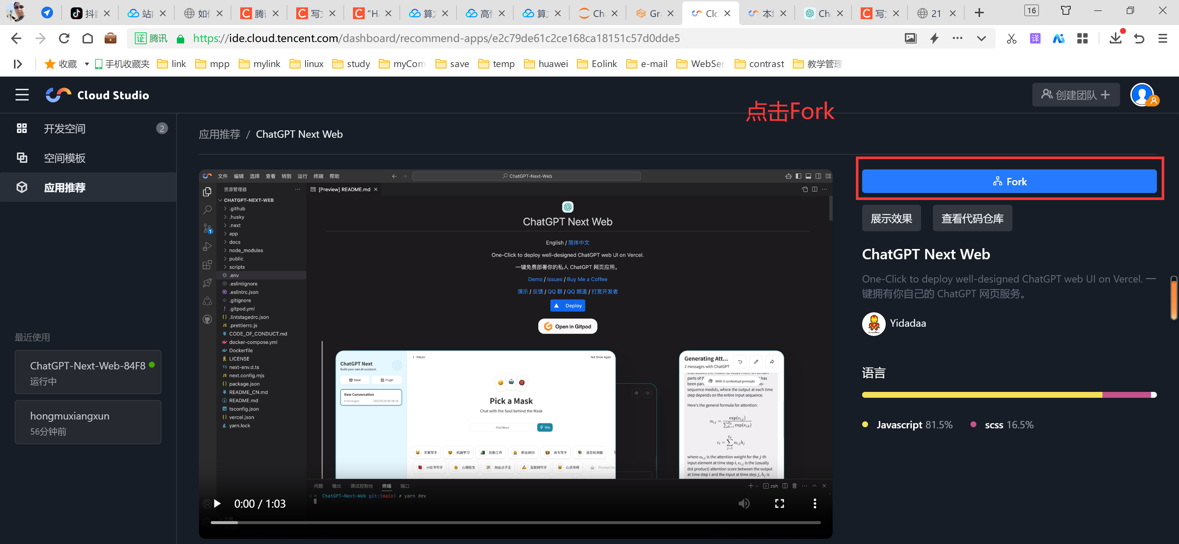Click the 应用推荐 breadcrumb link
This screenshot has height=544, width=1179.
click(x=219, y=134)
